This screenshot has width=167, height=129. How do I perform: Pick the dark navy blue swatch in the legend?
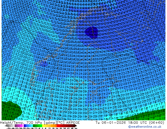pos(25,126)
